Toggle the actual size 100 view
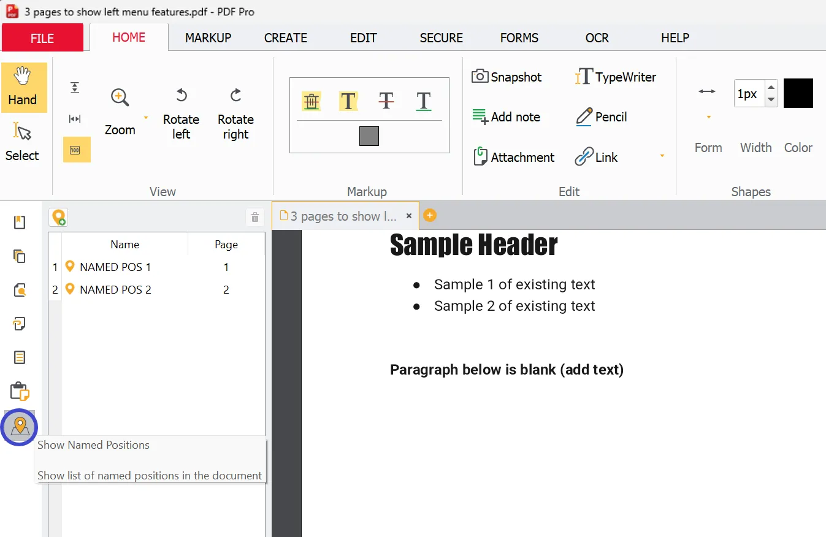This screenshot has width=826, height=537. tap(77, 150)
